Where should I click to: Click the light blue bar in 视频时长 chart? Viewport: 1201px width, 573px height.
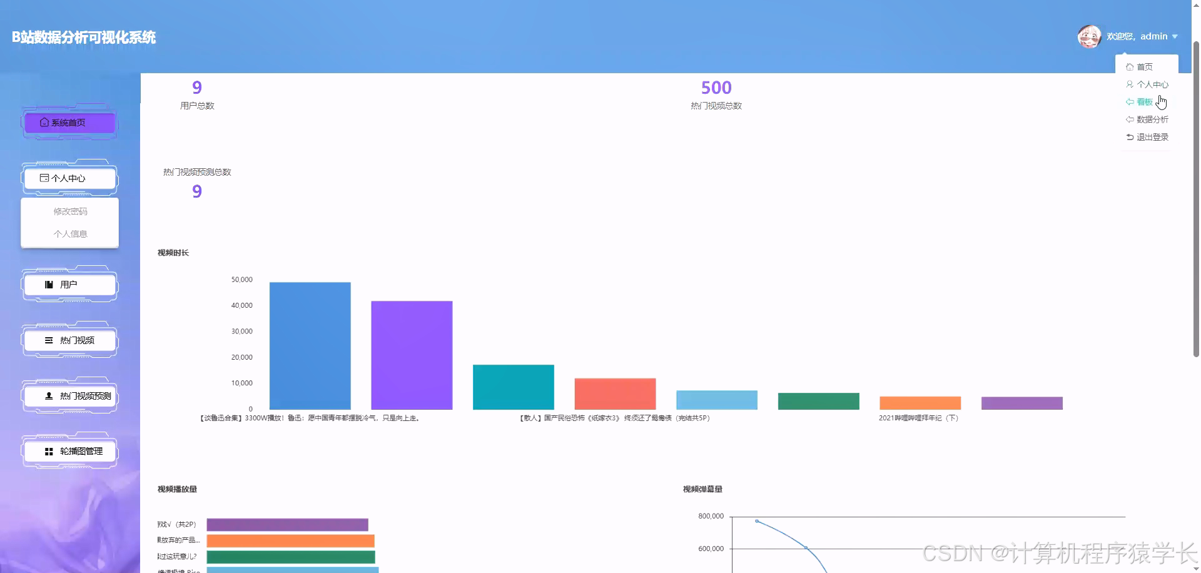click(717, 400)
